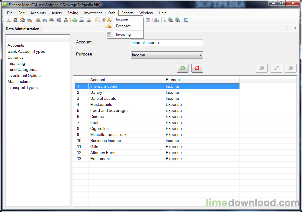Select Accounts in the left list
This screenshot has height=212, width=302.
coord(16,46)
